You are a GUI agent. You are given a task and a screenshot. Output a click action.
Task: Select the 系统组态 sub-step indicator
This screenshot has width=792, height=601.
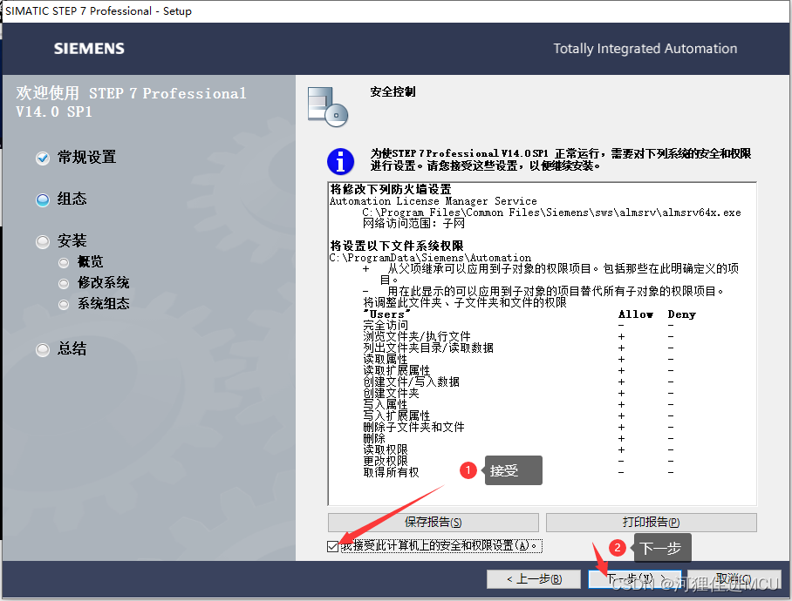click(x=64, y=305)
